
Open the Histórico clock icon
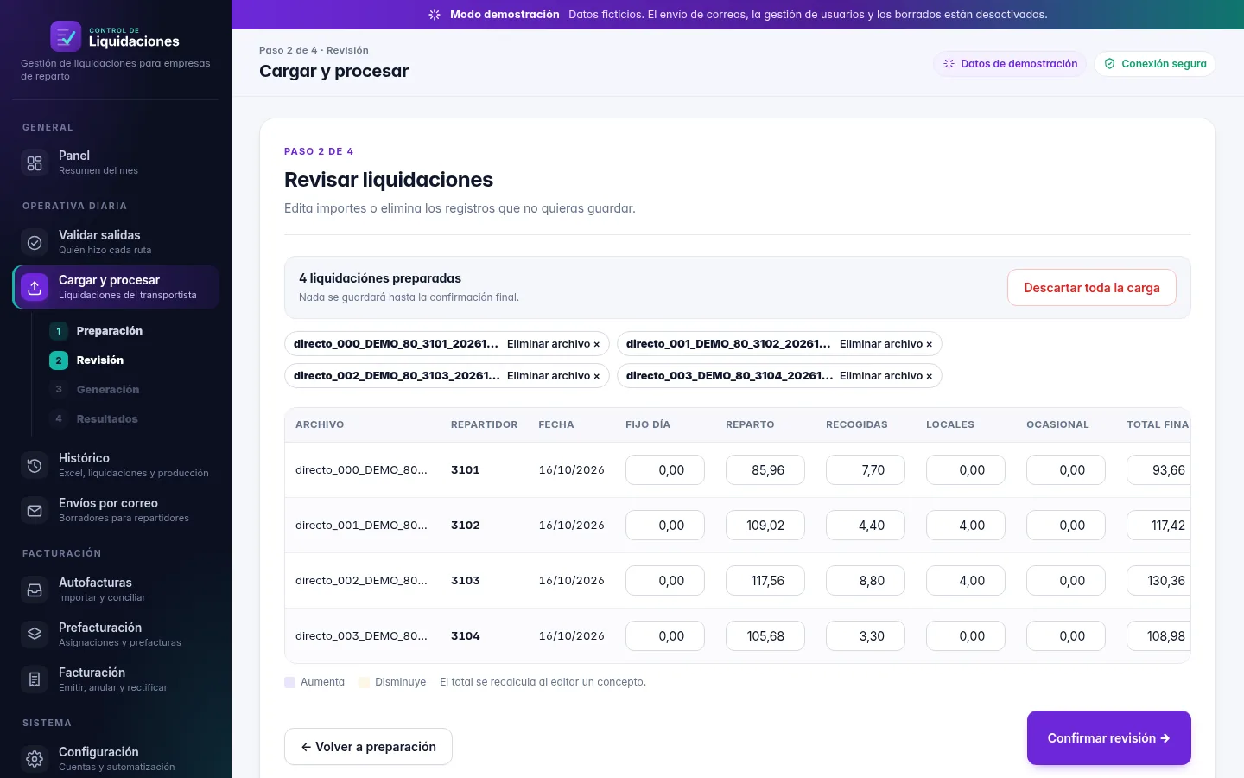(x=35, y=465)
